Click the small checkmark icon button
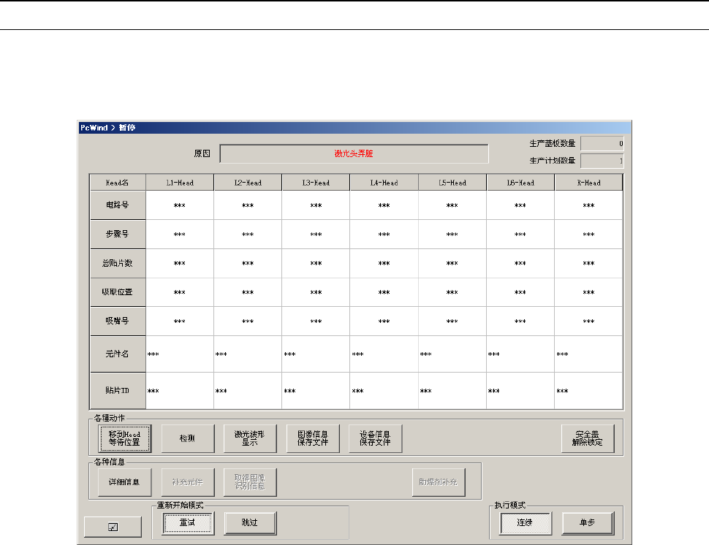The height and width of the screenshot is (545, 709). click(x=113, y=526)
